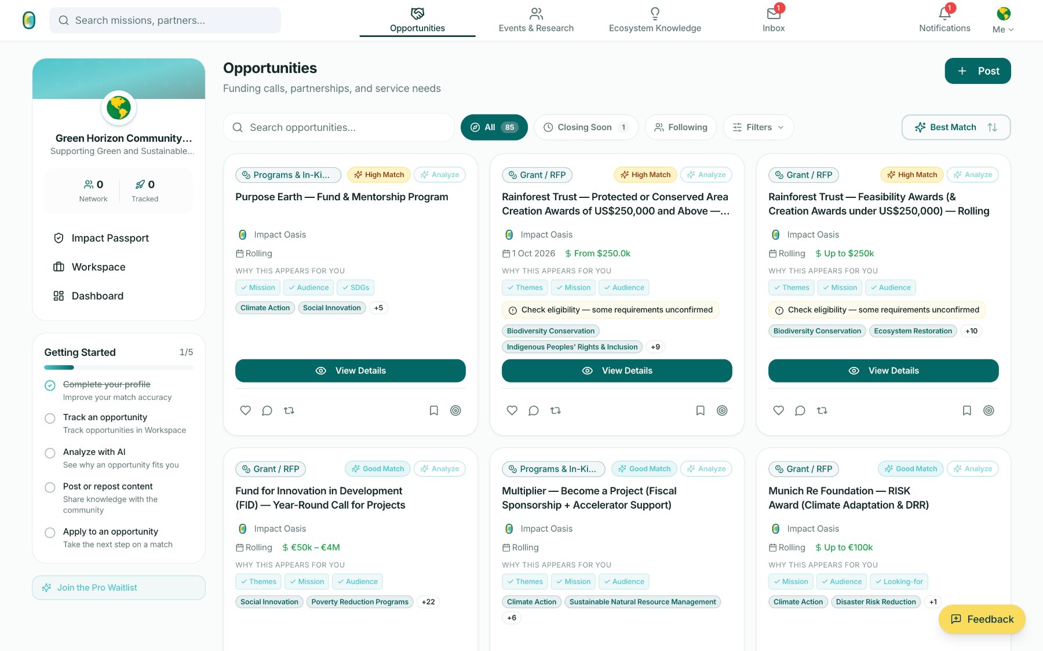Screen dimensions: 1043x651
Task: View Details of Feasibility Awards card
Action: point(884,370)
